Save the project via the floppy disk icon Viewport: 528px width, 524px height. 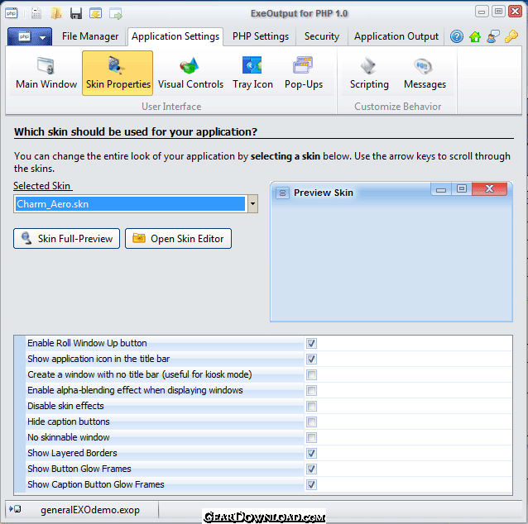tap(76, 13)
